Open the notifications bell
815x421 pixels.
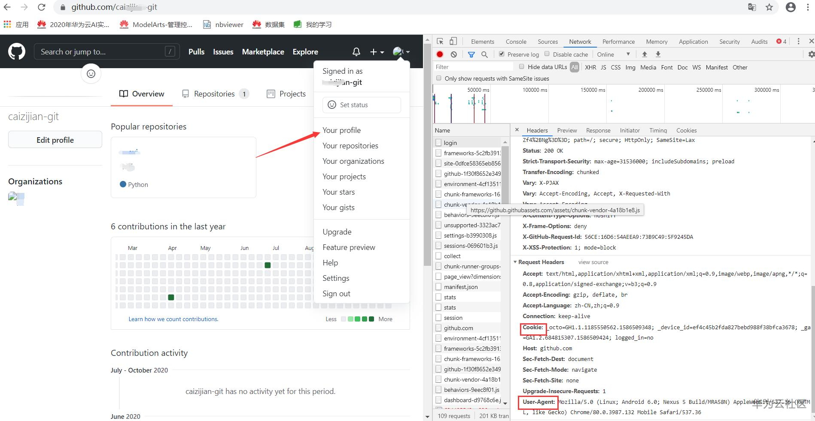356,52
